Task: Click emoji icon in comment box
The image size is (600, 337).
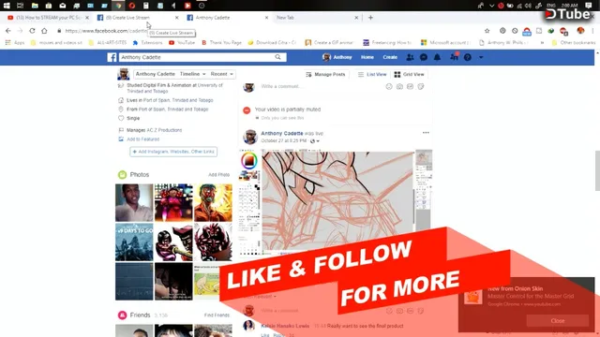Action: tap(389, 87)
